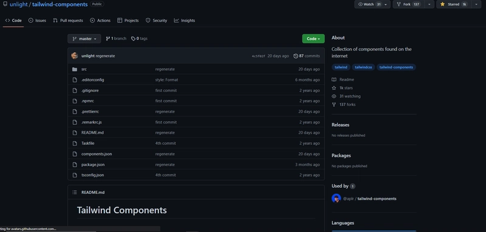This screenshot has width=486, height=232.
Task: Open Taskfile's 4th commit message
Action: coord(165,144)
